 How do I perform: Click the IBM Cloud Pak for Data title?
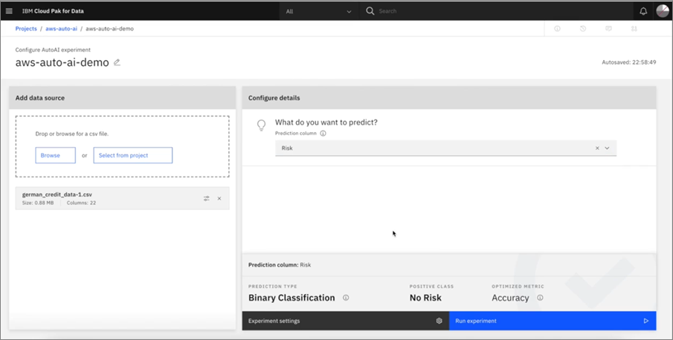(53, 11)
